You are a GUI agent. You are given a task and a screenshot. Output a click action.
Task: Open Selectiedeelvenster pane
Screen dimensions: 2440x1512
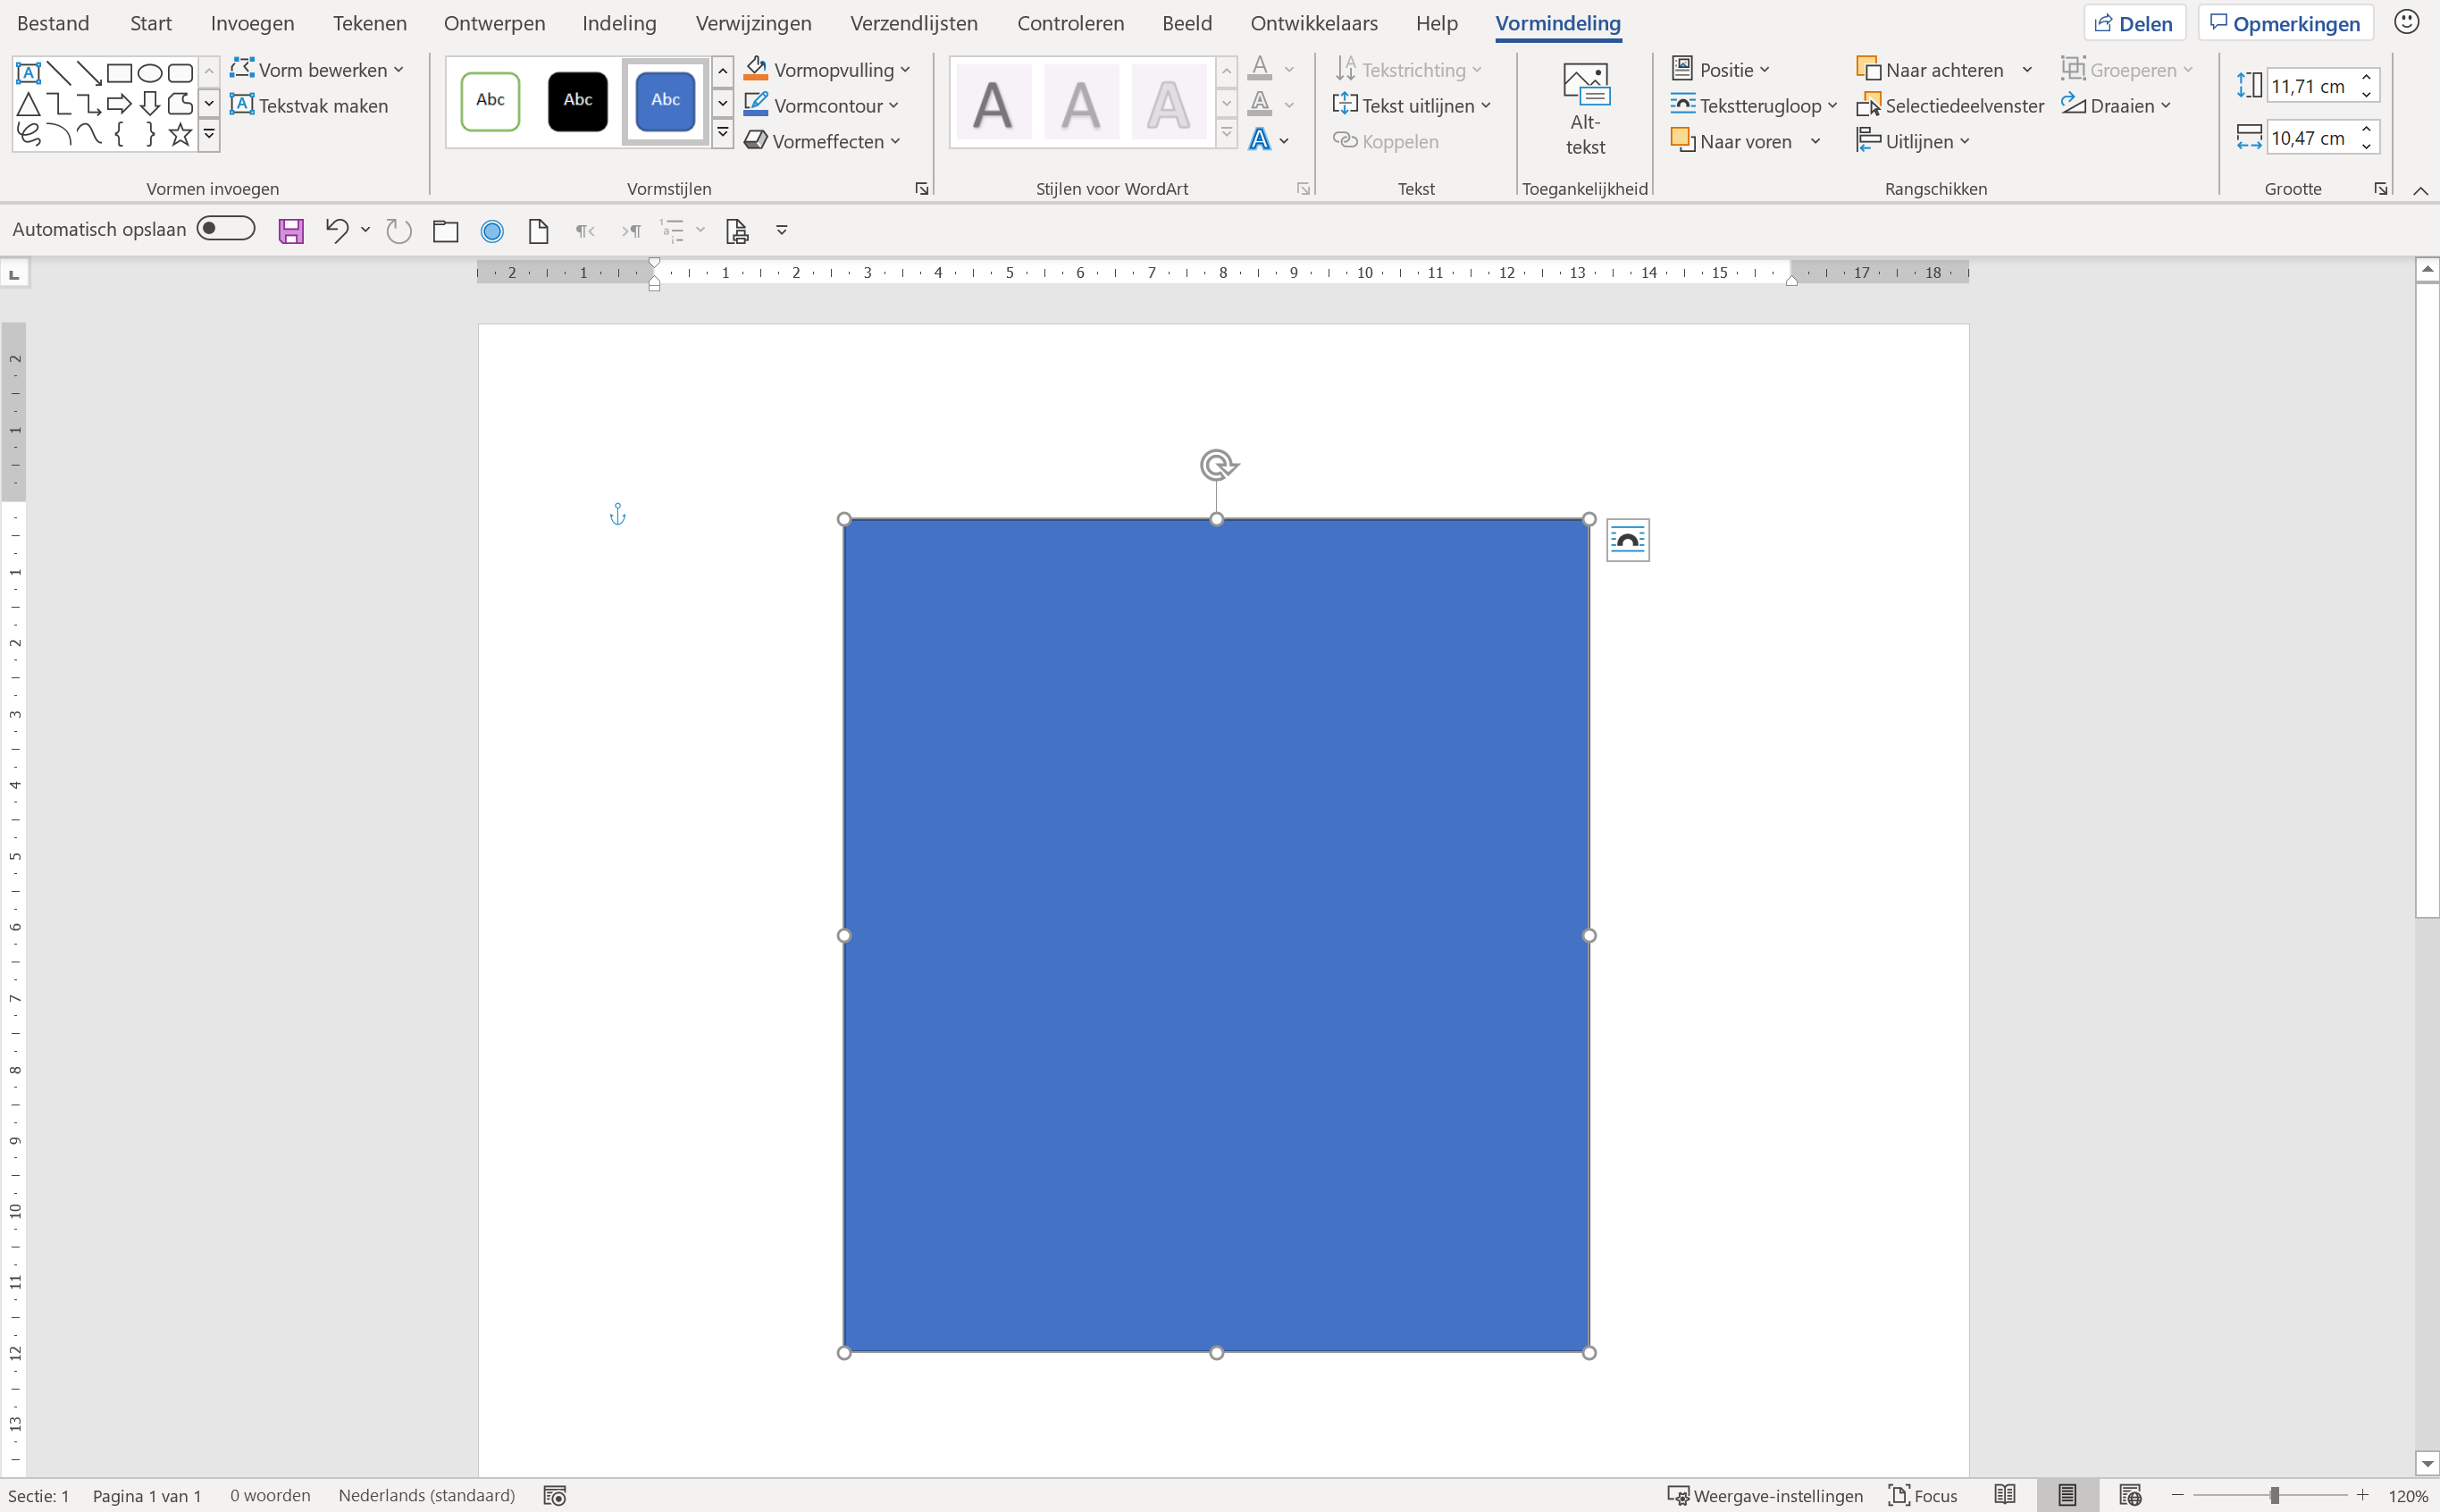[x=1950, y=105]
